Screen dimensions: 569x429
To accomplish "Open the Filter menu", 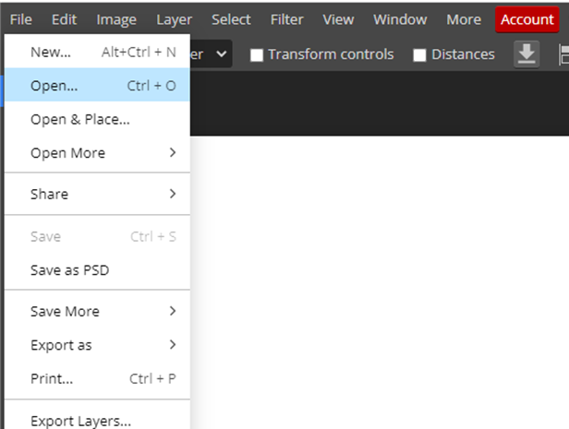I will point(286,19).
